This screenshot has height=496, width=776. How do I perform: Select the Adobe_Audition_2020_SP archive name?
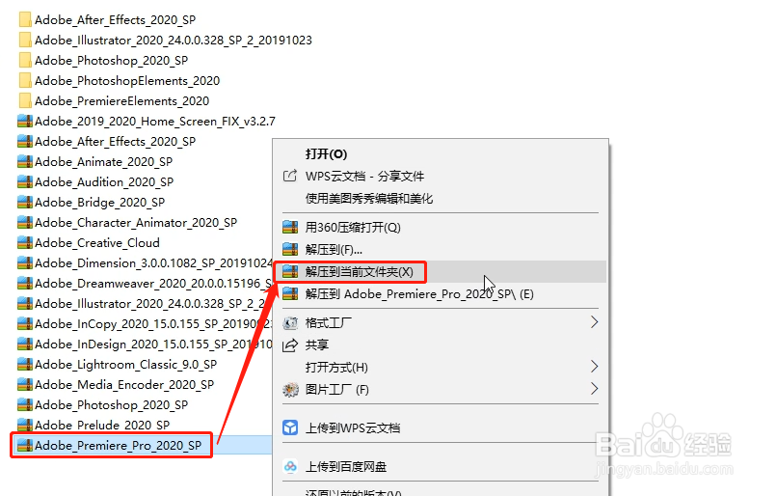coord(104,182)
